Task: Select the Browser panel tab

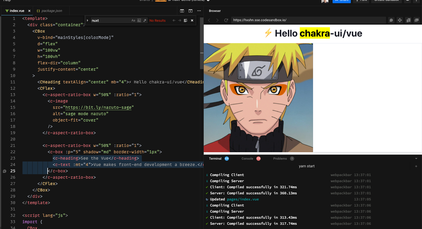Action: tap(215, 11)
